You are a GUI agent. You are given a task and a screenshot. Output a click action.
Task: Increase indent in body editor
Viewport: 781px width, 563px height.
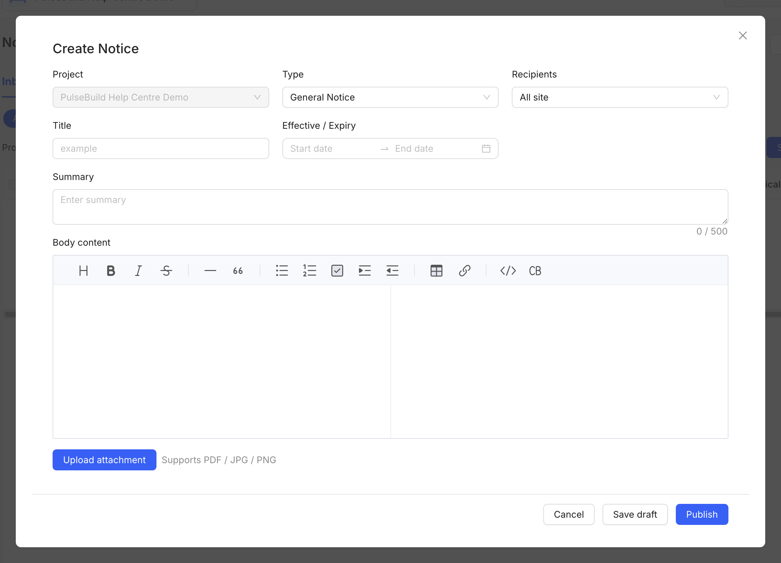click(365, 271)
